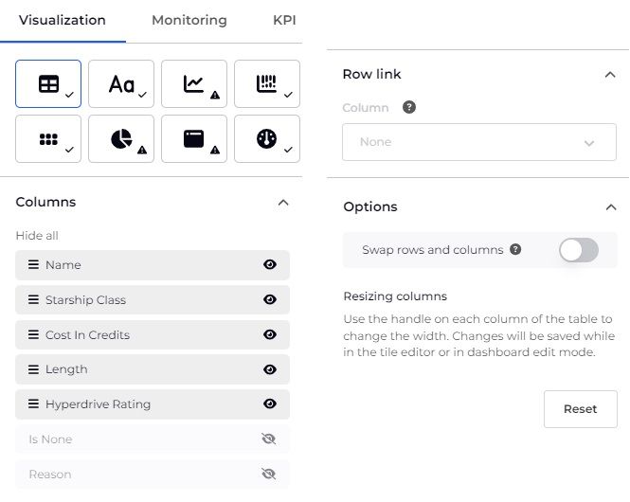Viewport: 630px width, 502px height.
Task: Click the help icon next to Column
Action: pyautogui.click(x=409, y=107)
